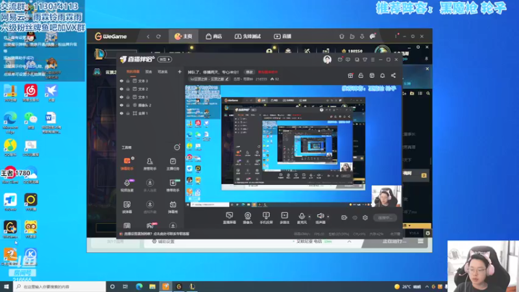This screenshot has height=292, width=519.
Task: Hide the 摄像头 2 layer with its eye icon
Action: coord(121,105)
